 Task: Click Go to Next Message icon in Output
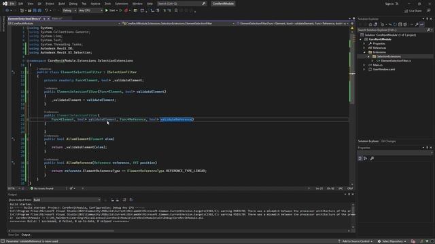[x=118, y=200]
